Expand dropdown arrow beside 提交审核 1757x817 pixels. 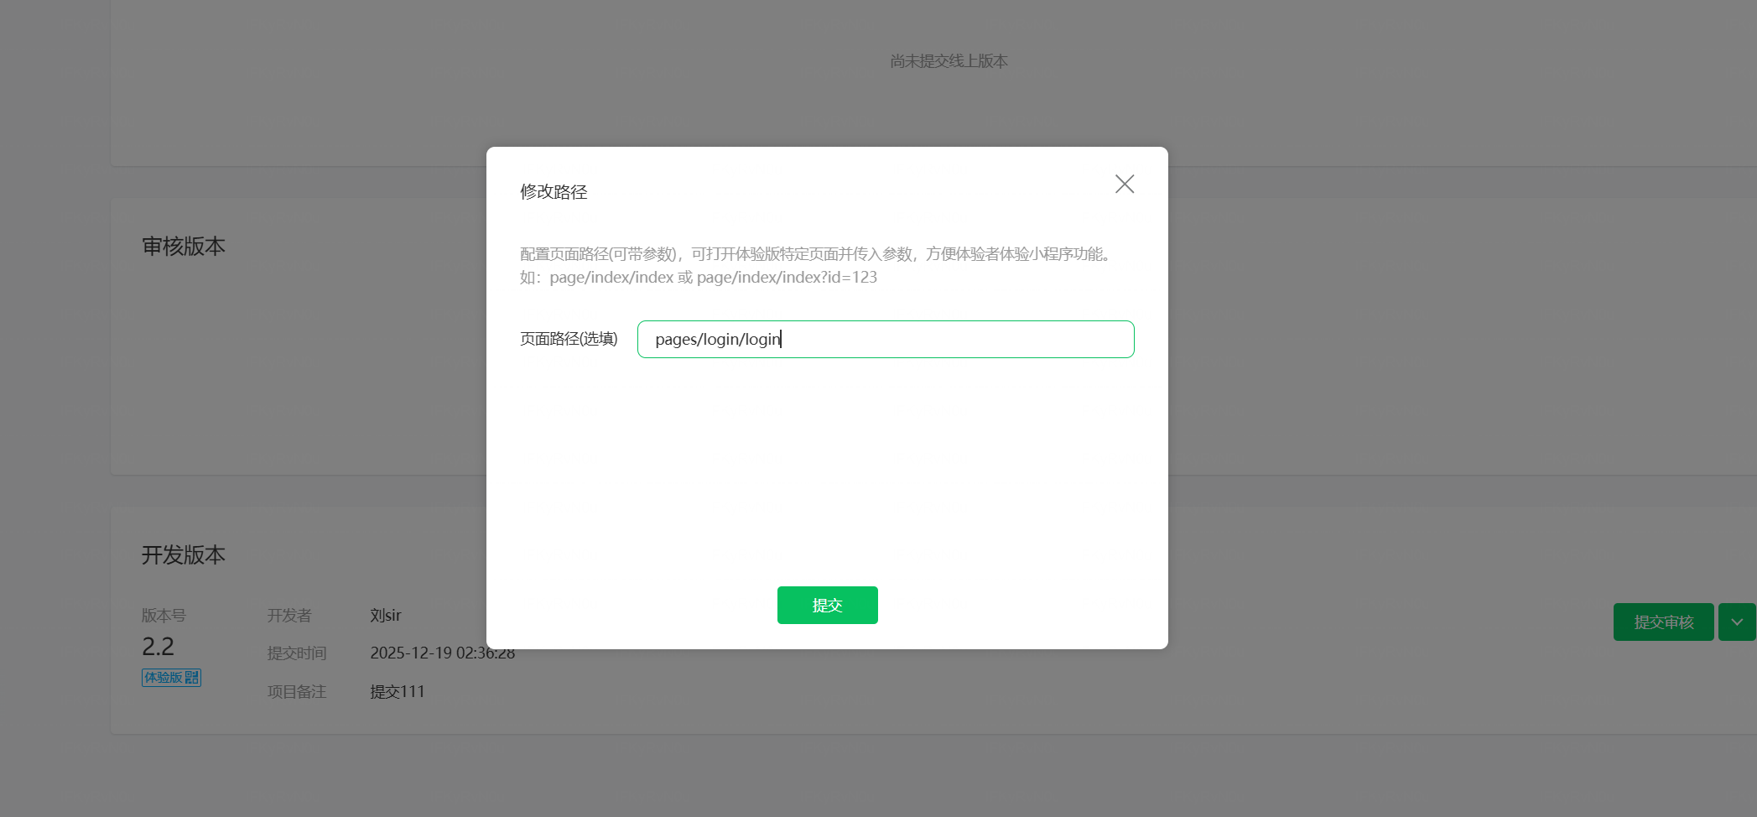coord(1737,622)
